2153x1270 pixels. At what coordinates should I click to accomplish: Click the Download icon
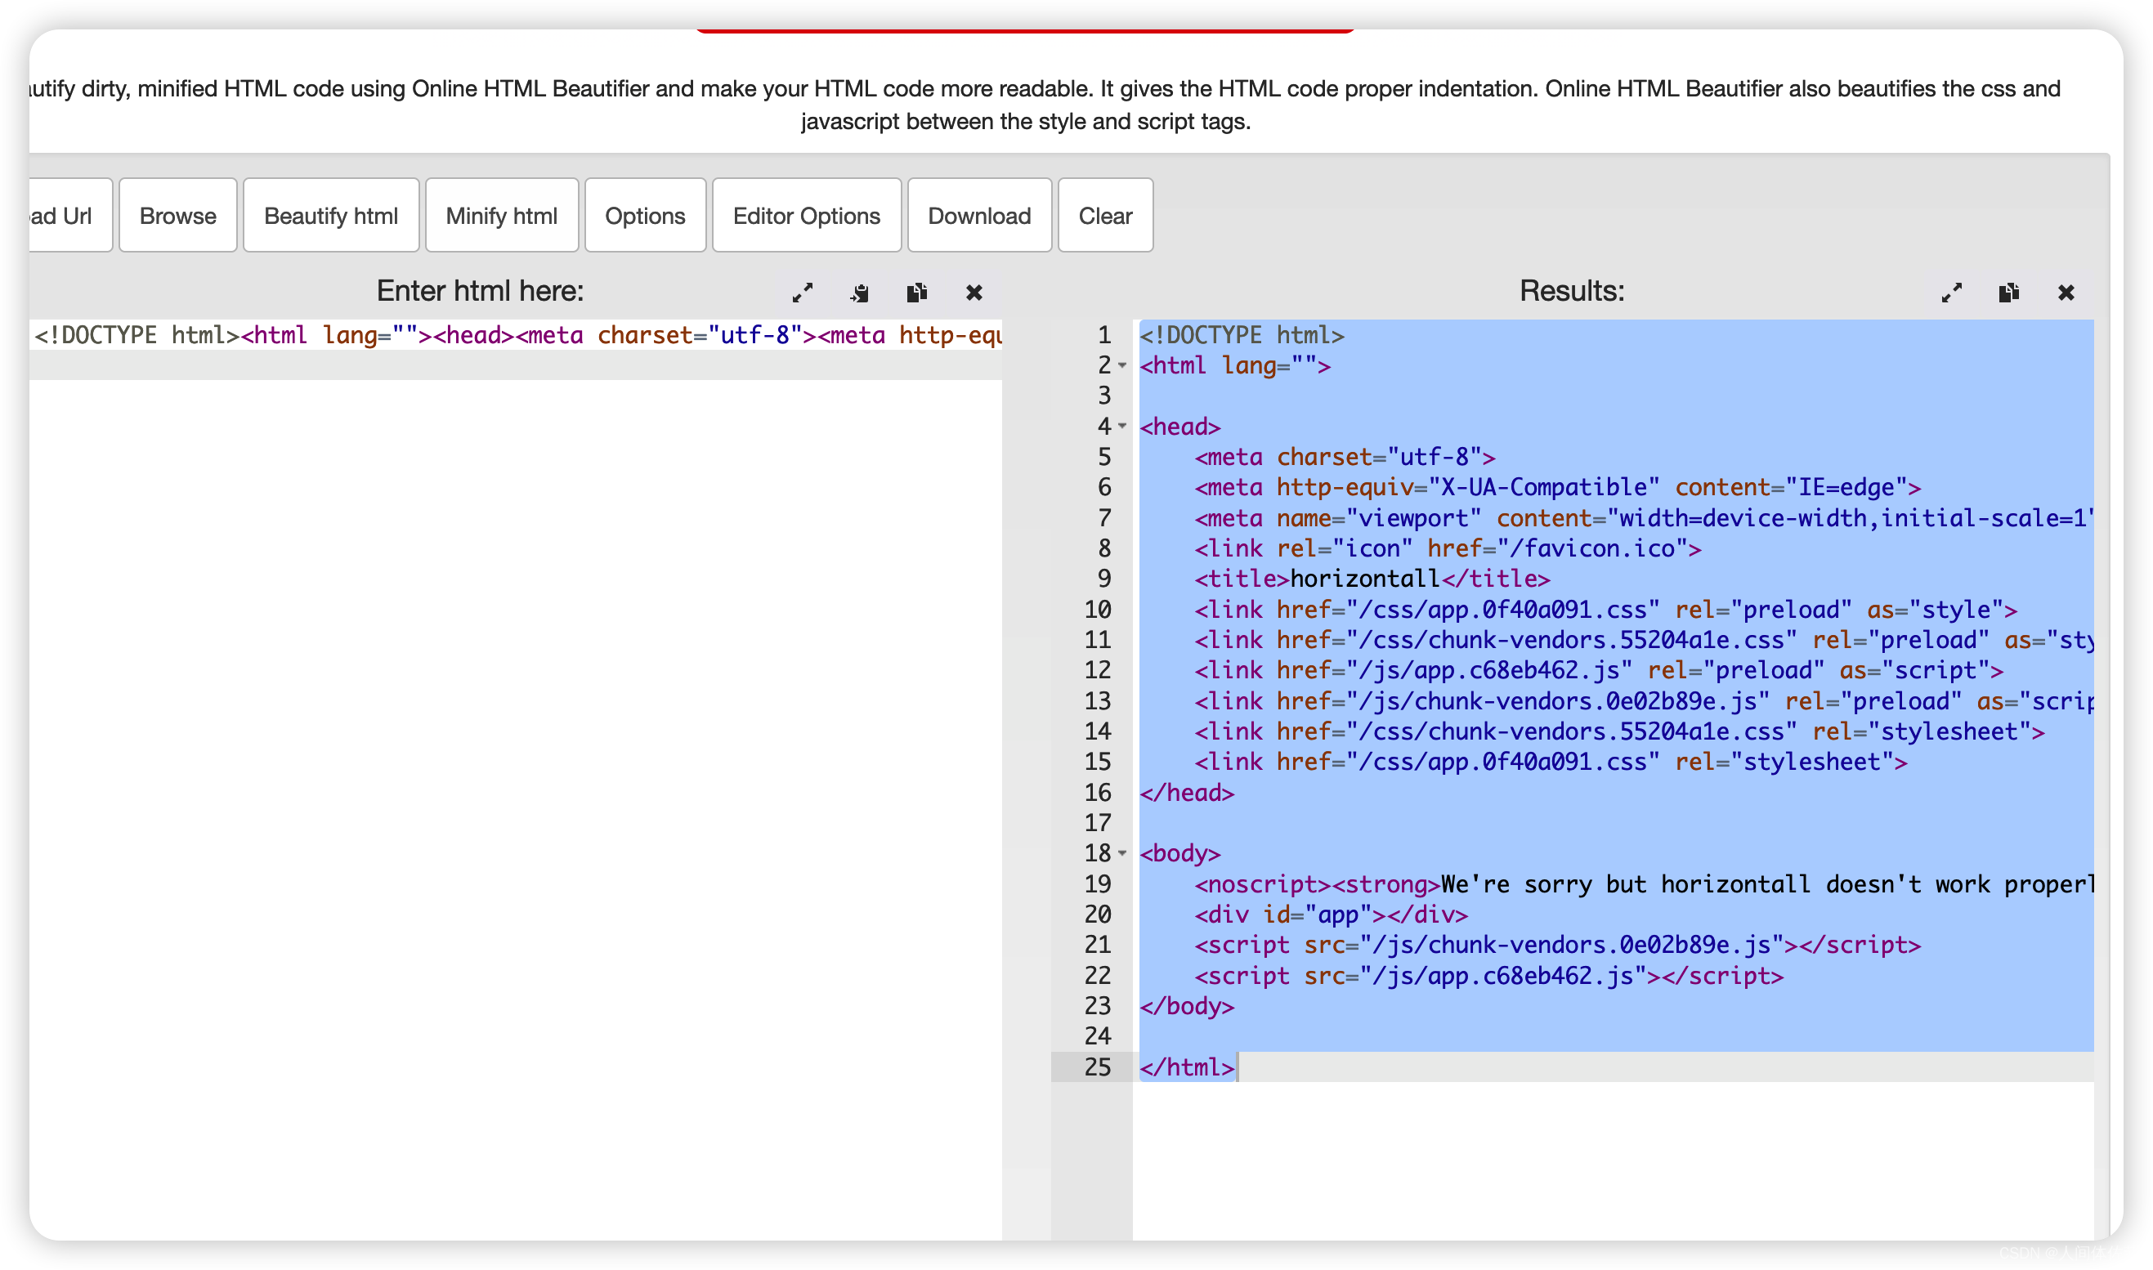977,213
